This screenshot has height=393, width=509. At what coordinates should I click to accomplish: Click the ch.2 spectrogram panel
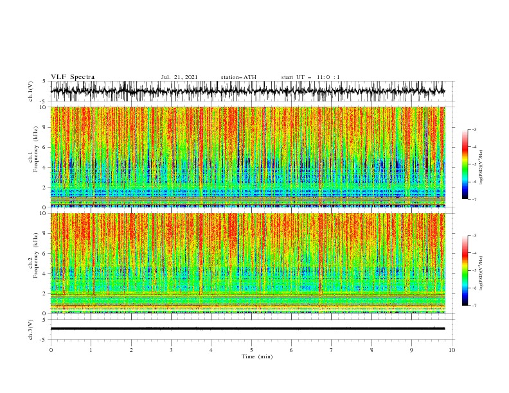(x=248, y=263)
